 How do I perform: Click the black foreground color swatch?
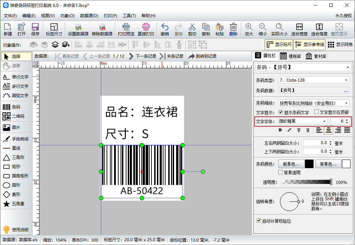point(309,164)
